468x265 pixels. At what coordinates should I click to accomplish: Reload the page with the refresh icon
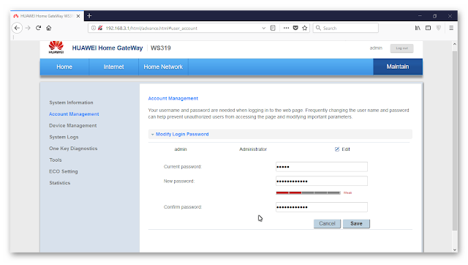(38, 28)
